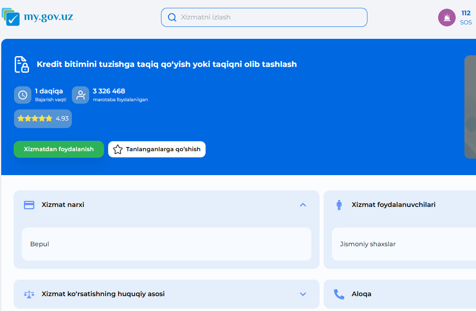Click the magnifying glass search icon

tap(172, 17)
